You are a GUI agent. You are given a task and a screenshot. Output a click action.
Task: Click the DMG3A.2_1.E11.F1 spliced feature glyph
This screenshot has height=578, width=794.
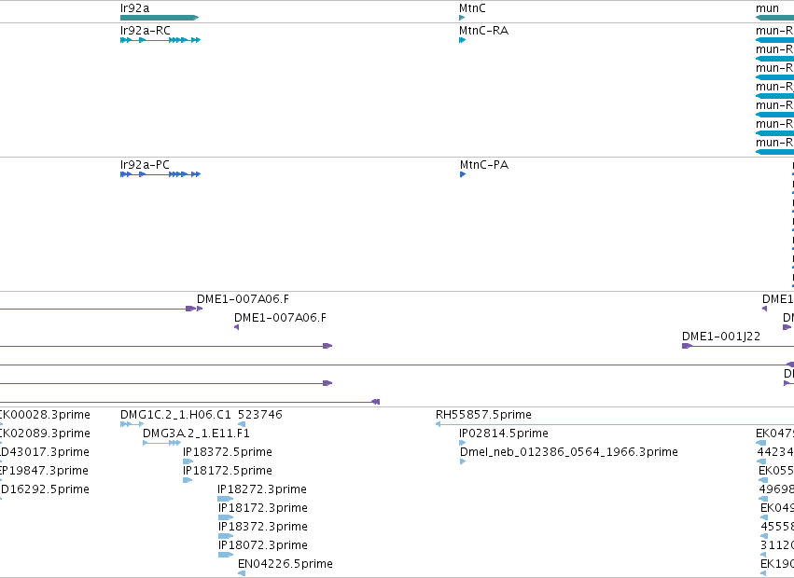(x=161, y=443)
